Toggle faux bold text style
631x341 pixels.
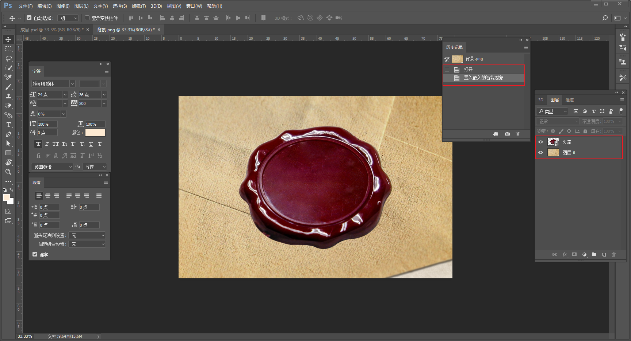coord(38,144)
